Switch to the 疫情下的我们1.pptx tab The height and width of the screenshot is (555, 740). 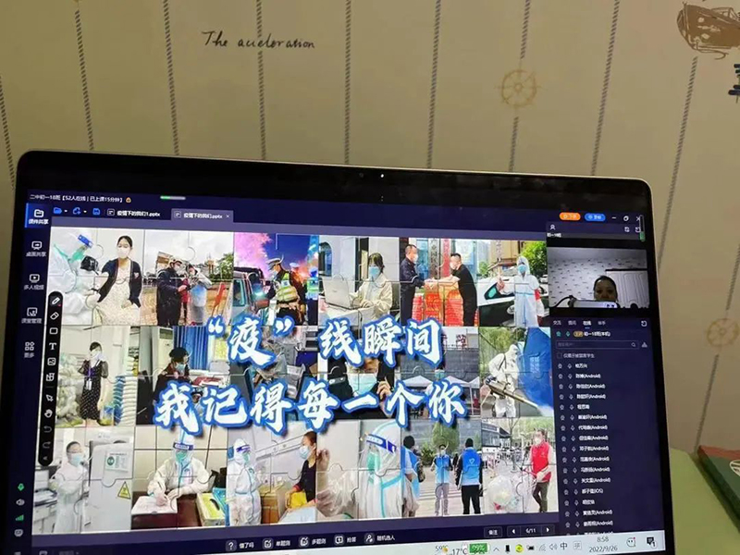point(134,214)
